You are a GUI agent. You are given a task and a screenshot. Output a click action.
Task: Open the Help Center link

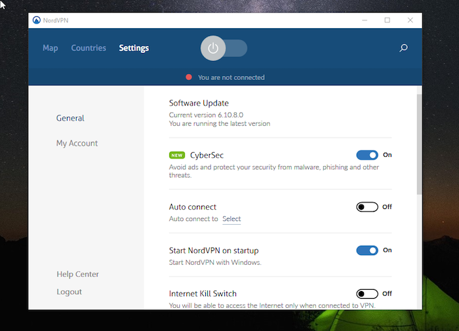[x=77, y=274]
